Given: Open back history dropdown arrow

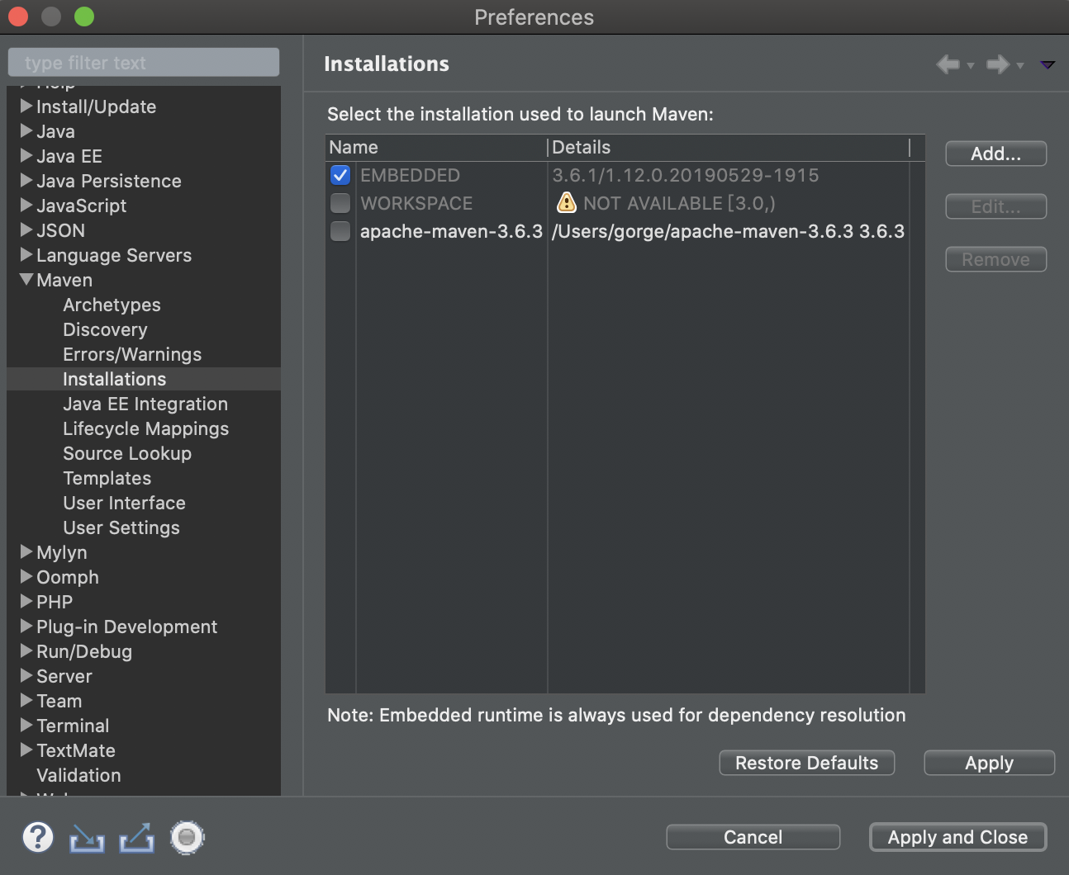Looking at the screenshot, I should tap(971, 65).
